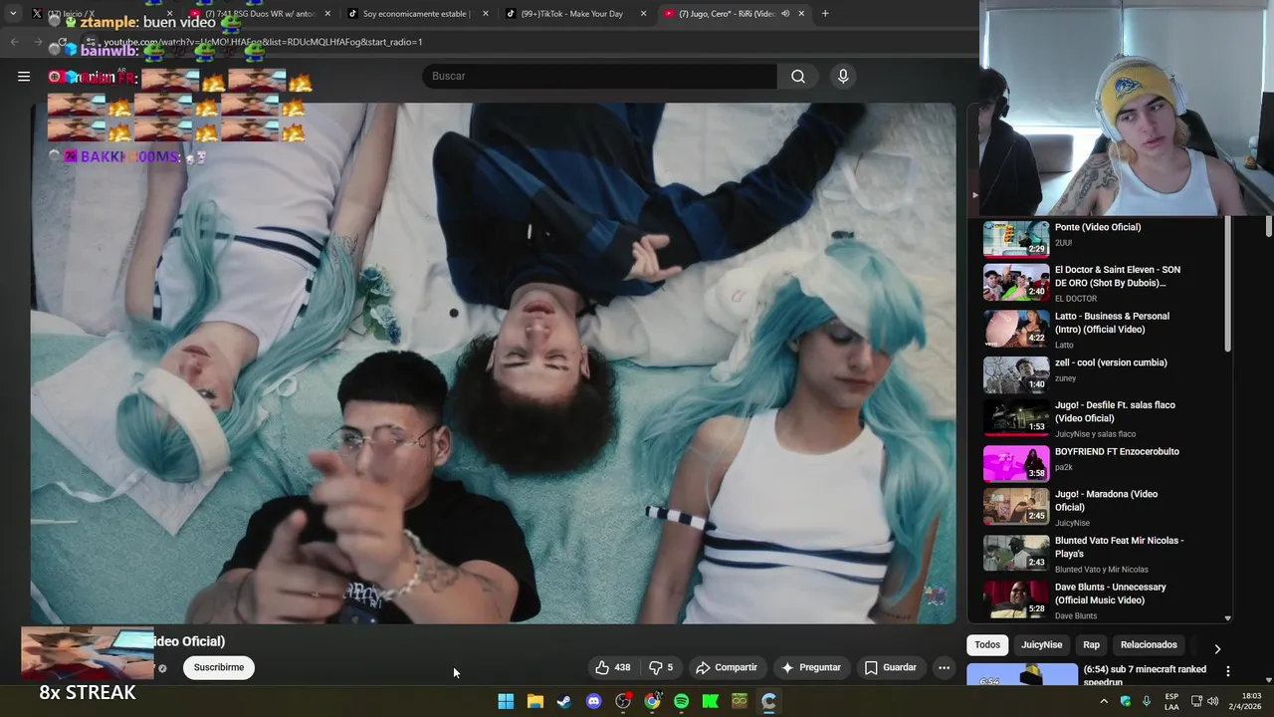Close the 'Soy economicamente estable' tab
Screen dimensions: 1274x717
(486, 13)
